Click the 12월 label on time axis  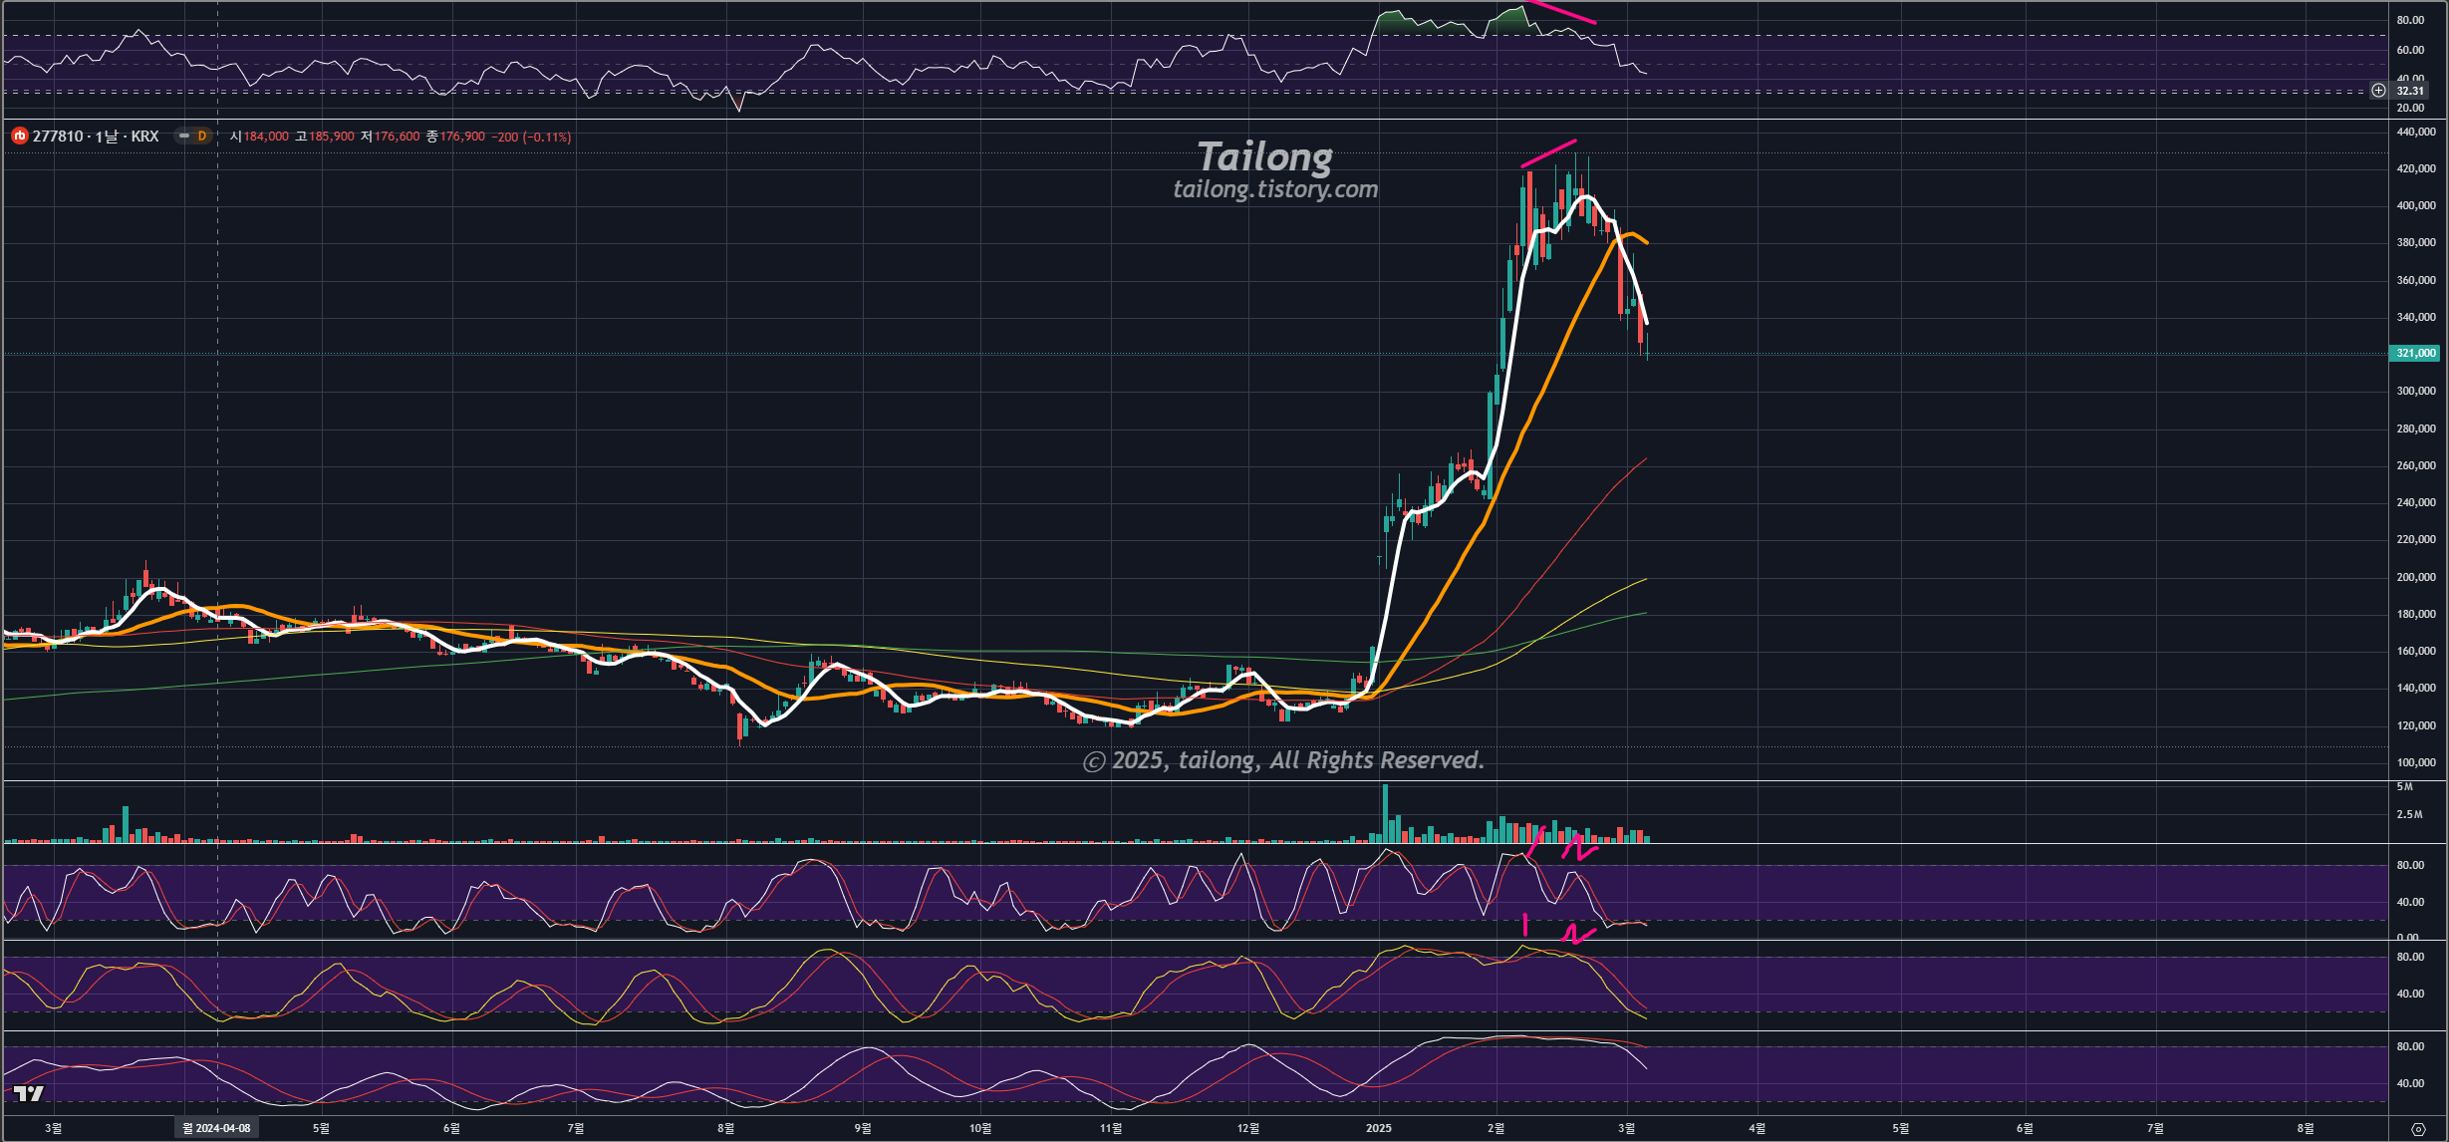pos(1247,1128)
